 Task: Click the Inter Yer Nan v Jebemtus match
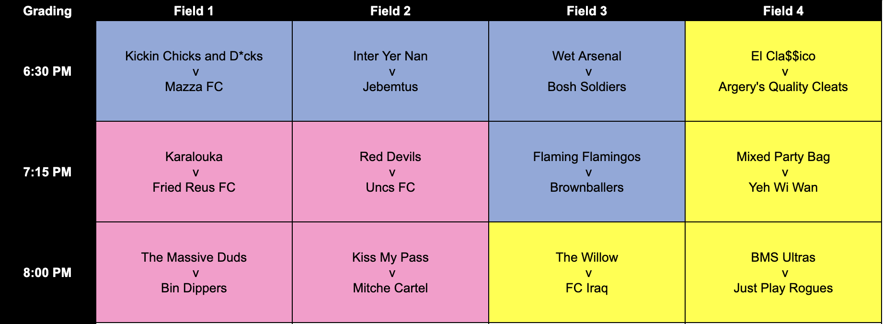point(390,71)
